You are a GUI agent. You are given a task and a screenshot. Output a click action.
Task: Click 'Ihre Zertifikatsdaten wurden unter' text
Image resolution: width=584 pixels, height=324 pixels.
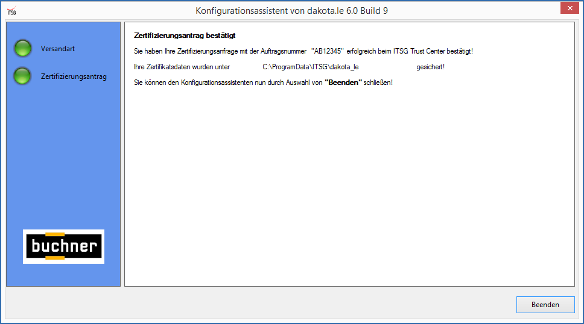pyautogui.click(x=182, y=67)
